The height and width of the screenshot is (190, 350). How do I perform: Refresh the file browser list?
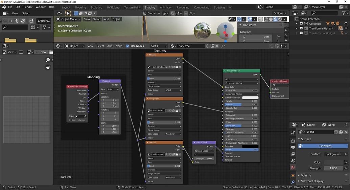pos(23,21)
